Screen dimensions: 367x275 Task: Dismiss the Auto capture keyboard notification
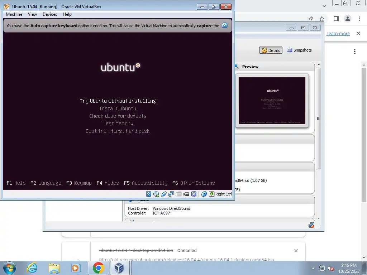pyautogui.click(x=224, y=25)
